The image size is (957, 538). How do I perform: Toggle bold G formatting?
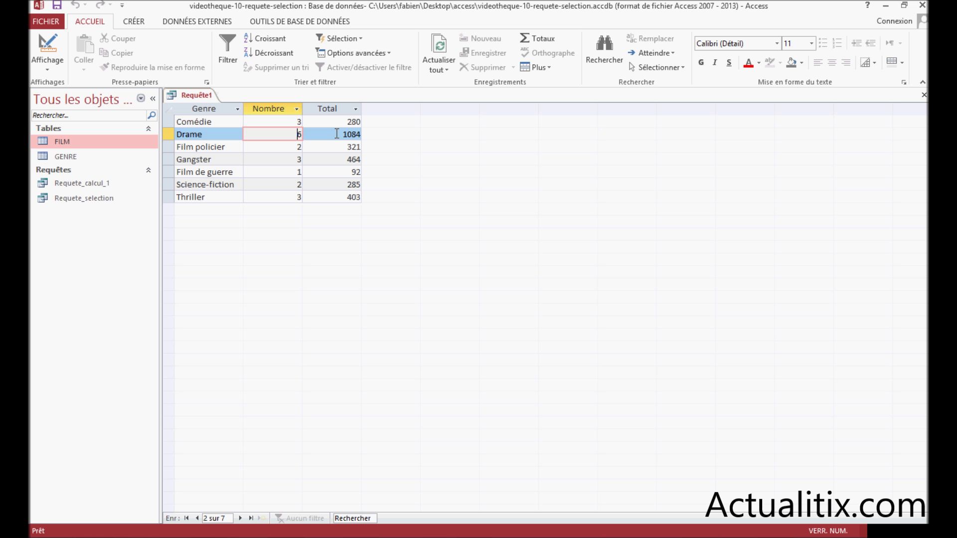[x=701, y=62]
